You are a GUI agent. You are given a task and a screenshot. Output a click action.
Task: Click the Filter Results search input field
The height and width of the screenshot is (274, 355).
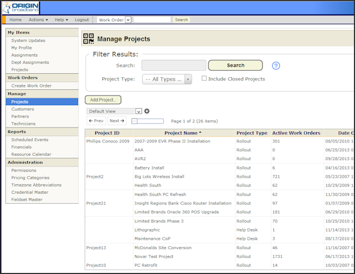[x=173, y=66]
